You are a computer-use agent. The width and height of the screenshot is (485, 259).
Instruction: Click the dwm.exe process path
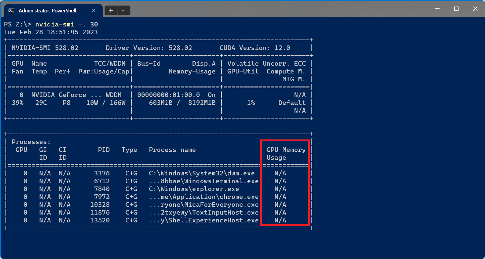202,173
